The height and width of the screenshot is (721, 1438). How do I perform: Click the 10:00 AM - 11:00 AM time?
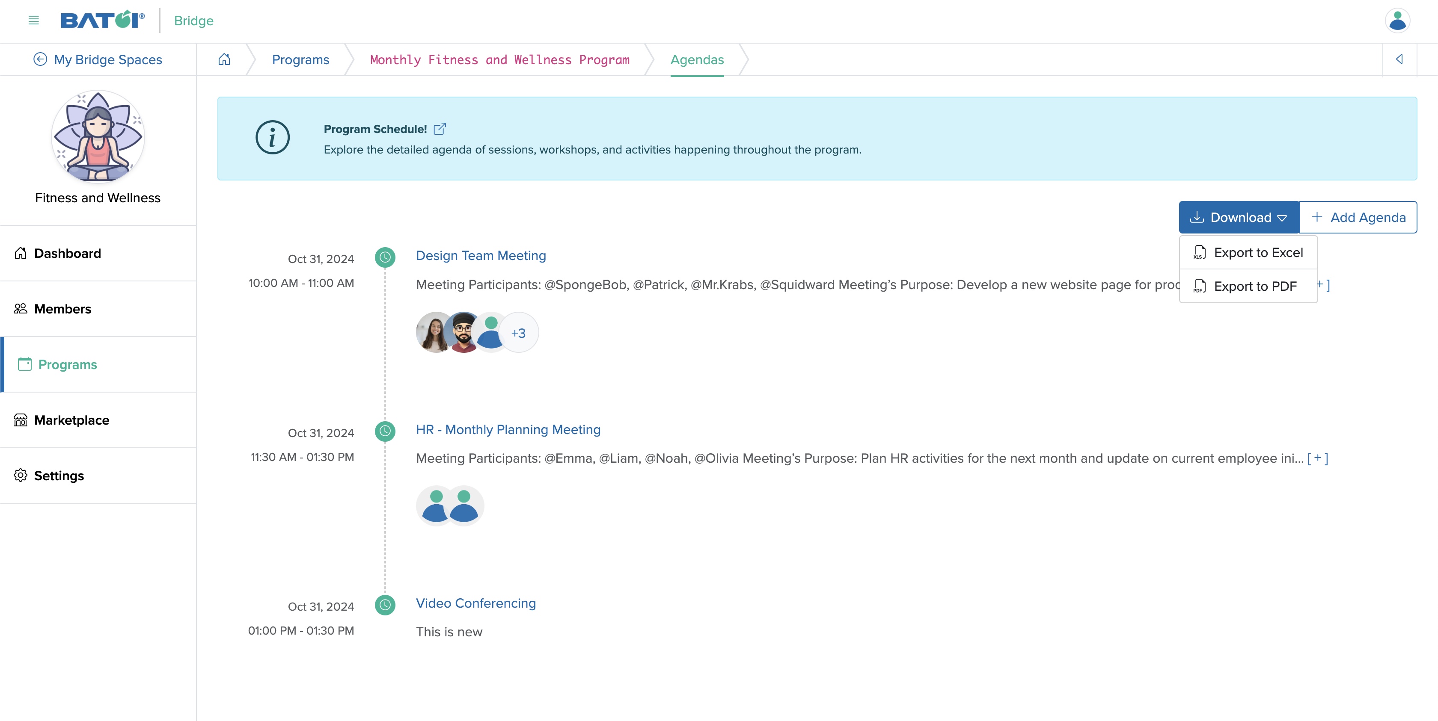click(x=301, y=283)
